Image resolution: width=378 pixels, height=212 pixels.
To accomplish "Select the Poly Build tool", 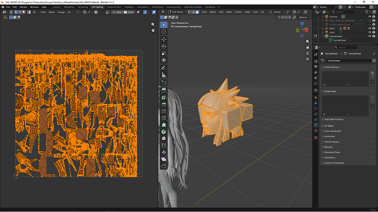I will tap(164, 125).
